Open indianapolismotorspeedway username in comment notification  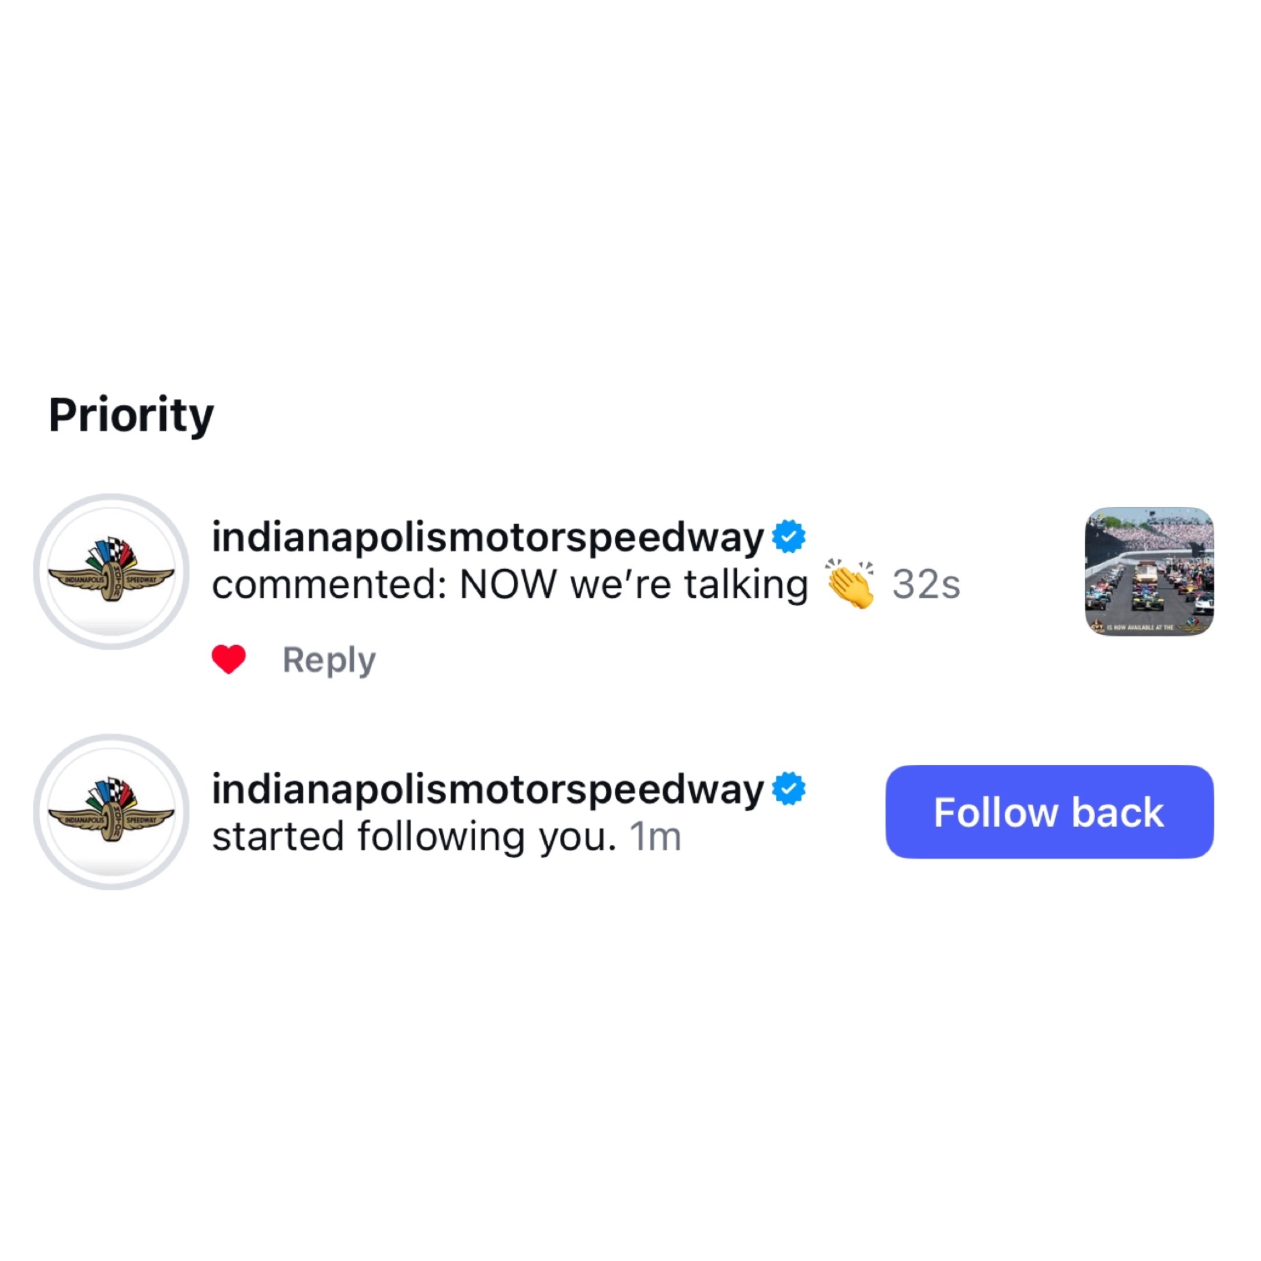487,537
